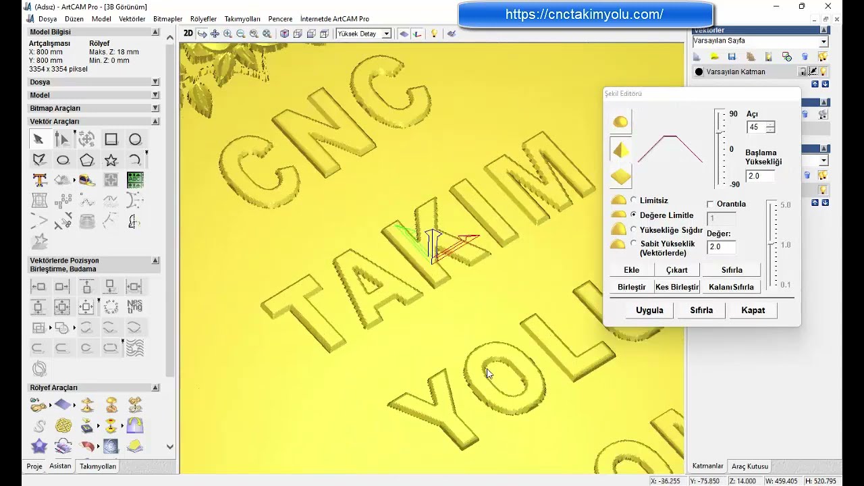Collapse the Model Bilgisi section
This screenshot has width=864, height=486.
[155, 32]
